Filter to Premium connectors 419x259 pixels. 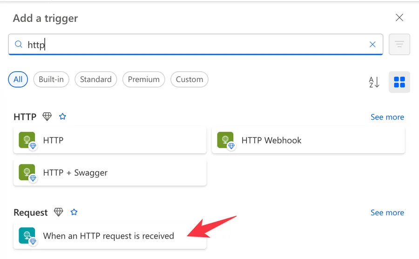click(143, 79)
